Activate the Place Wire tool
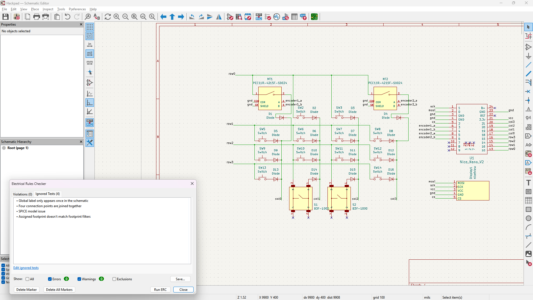The width and height of the screenshot is (533, 300). [529, 65]
